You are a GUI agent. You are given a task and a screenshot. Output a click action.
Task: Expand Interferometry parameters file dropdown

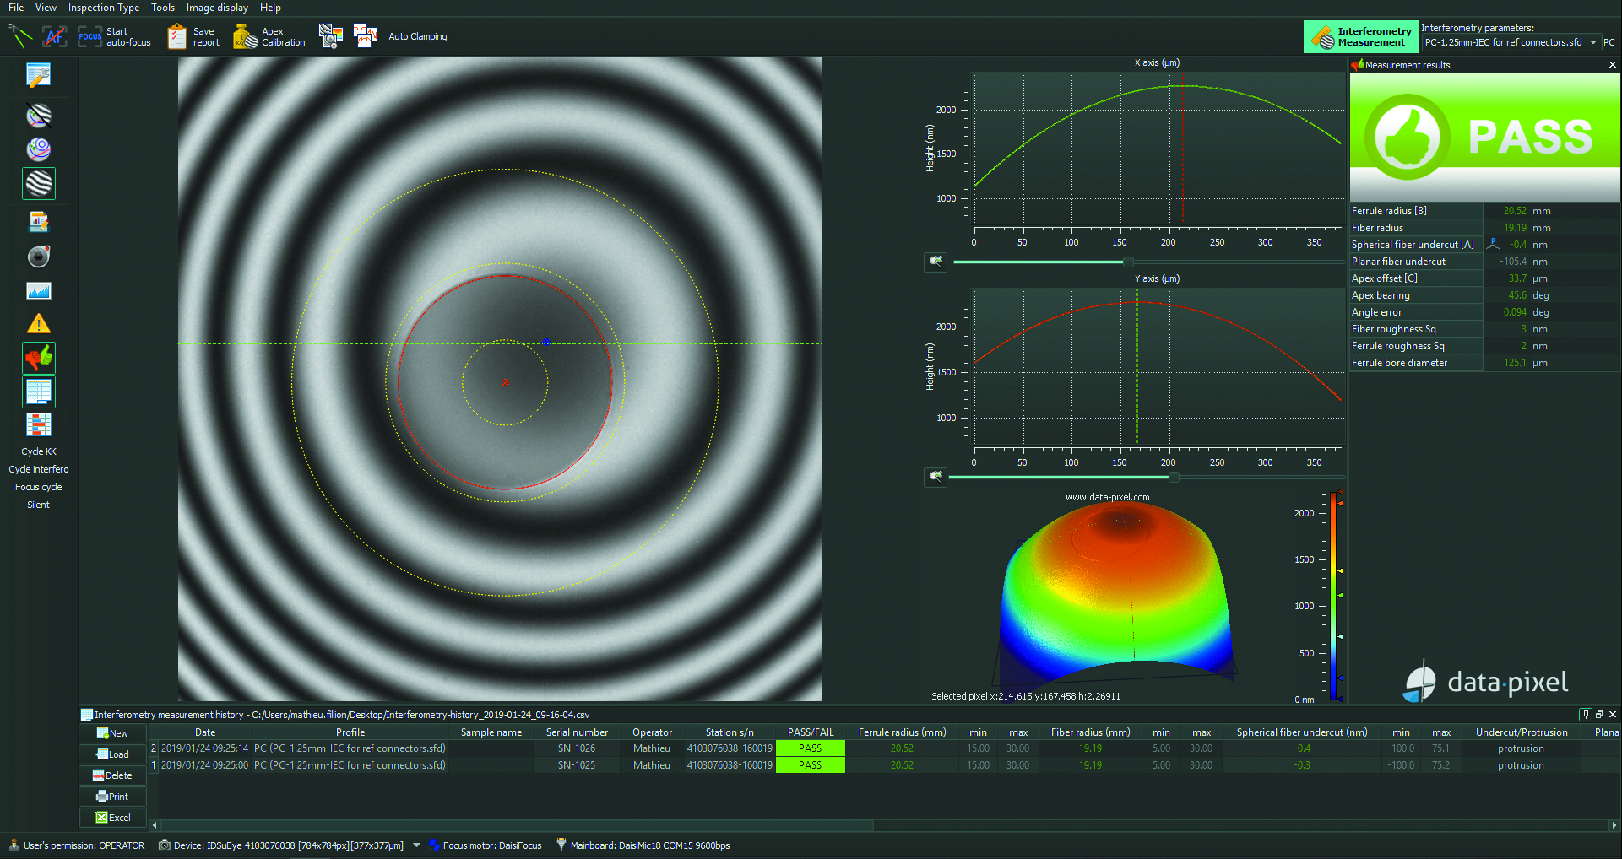coord(1592,42)
